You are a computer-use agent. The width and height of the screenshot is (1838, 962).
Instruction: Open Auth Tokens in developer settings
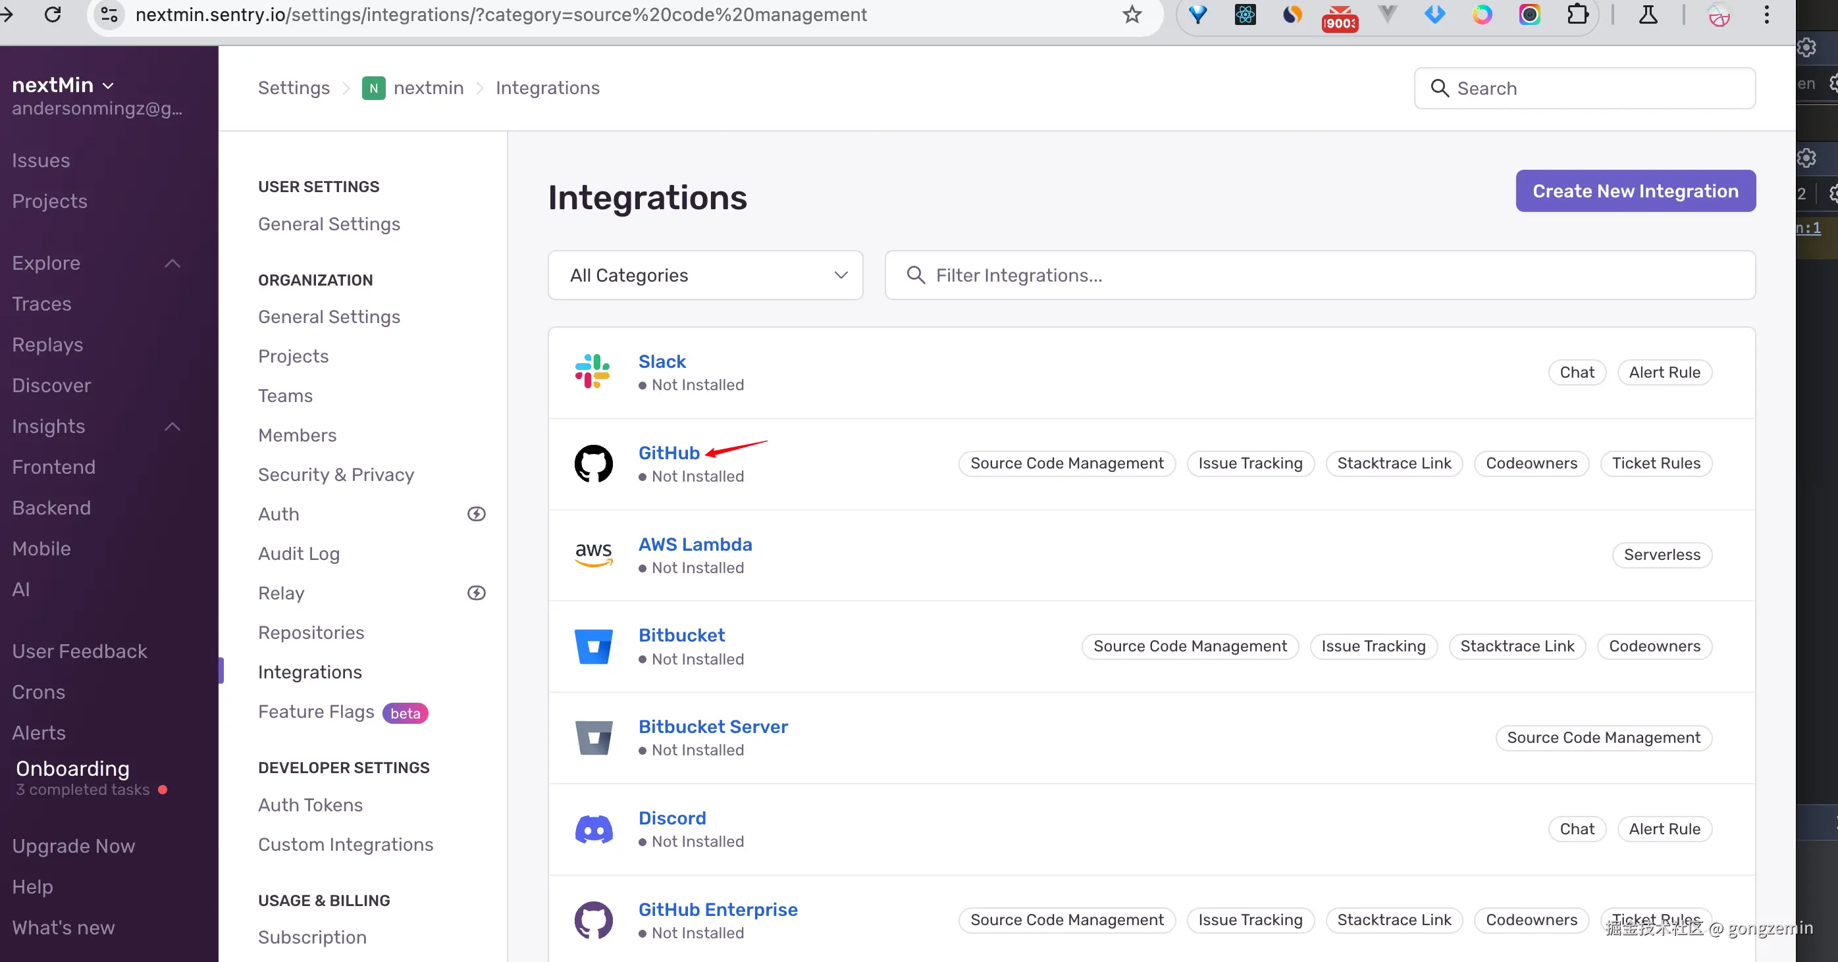pos(309,804)
